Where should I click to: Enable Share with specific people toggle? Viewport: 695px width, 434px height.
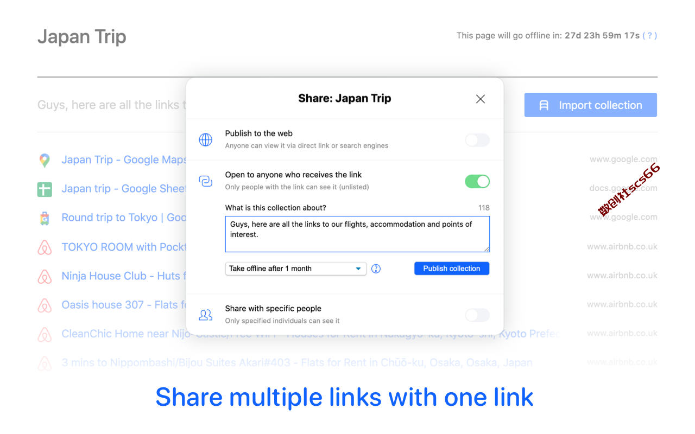coord(477,315)
